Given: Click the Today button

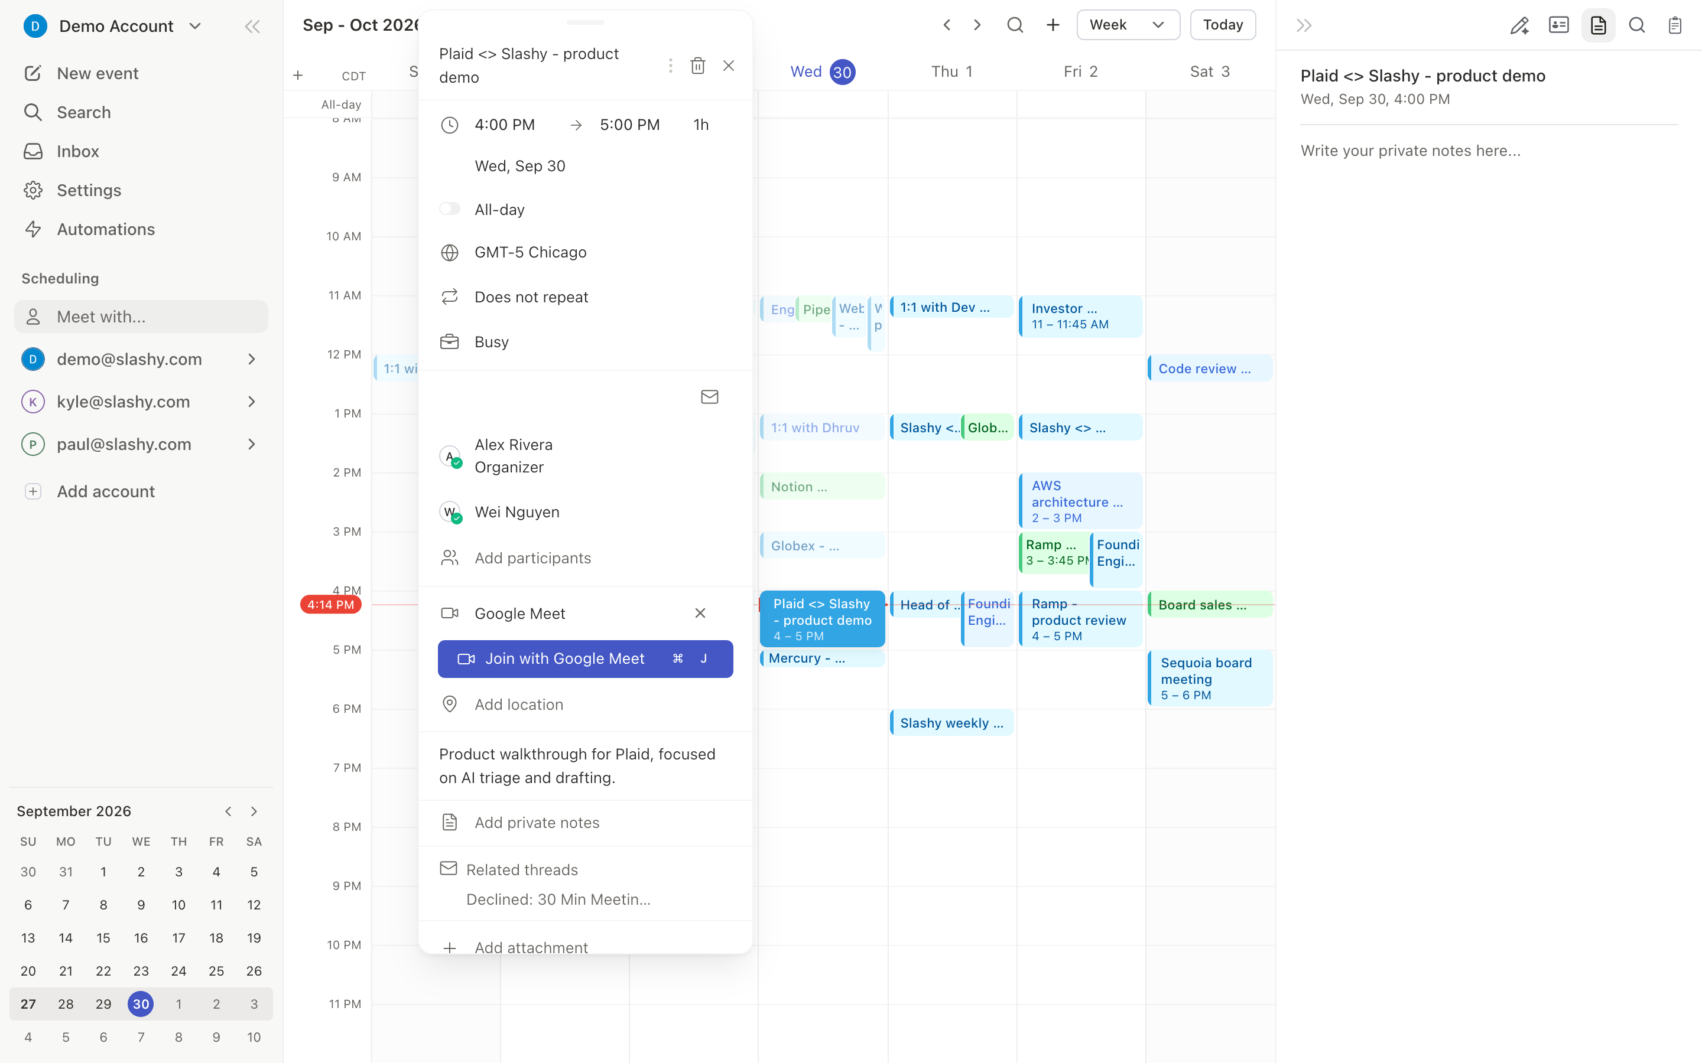Looking at the screenshot, I should coord(1222,25).
